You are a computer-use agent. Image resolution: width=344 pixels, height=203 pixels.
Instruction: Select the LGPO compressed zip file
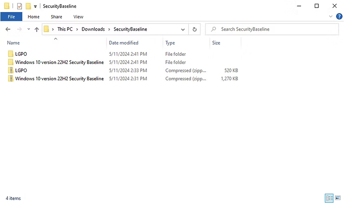tap(21, 70)
